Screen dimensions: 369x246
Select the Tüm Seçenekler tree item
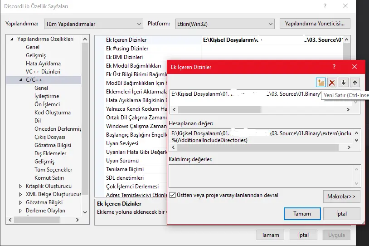pyautogui.click(x=53, y=170)
